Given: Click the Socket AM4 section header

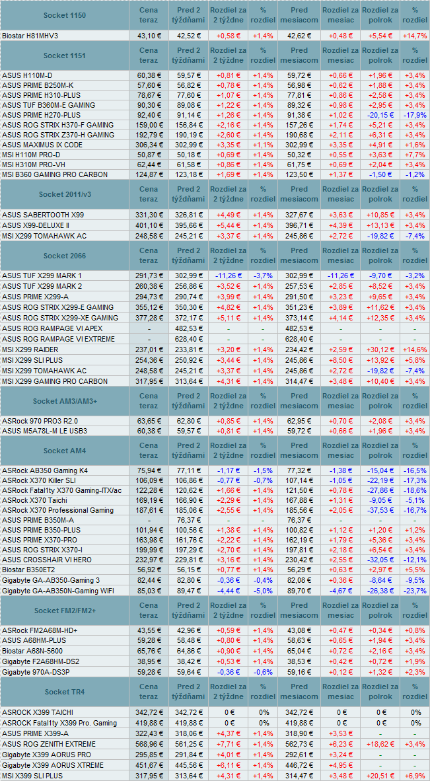Looking at the screenshot, I should (65, 451).
